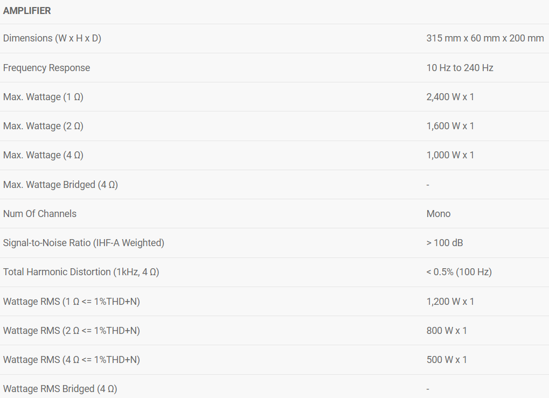Click the Max. Wattage (4 Ω) label
This screenshot has height=398, width=549.
coord(43,155)
